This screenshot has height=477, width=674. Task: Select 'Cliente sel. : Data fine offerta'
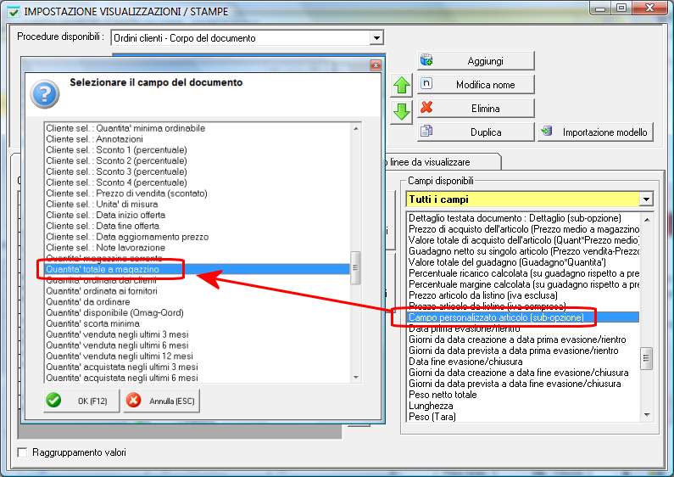[x=198, y=226]
